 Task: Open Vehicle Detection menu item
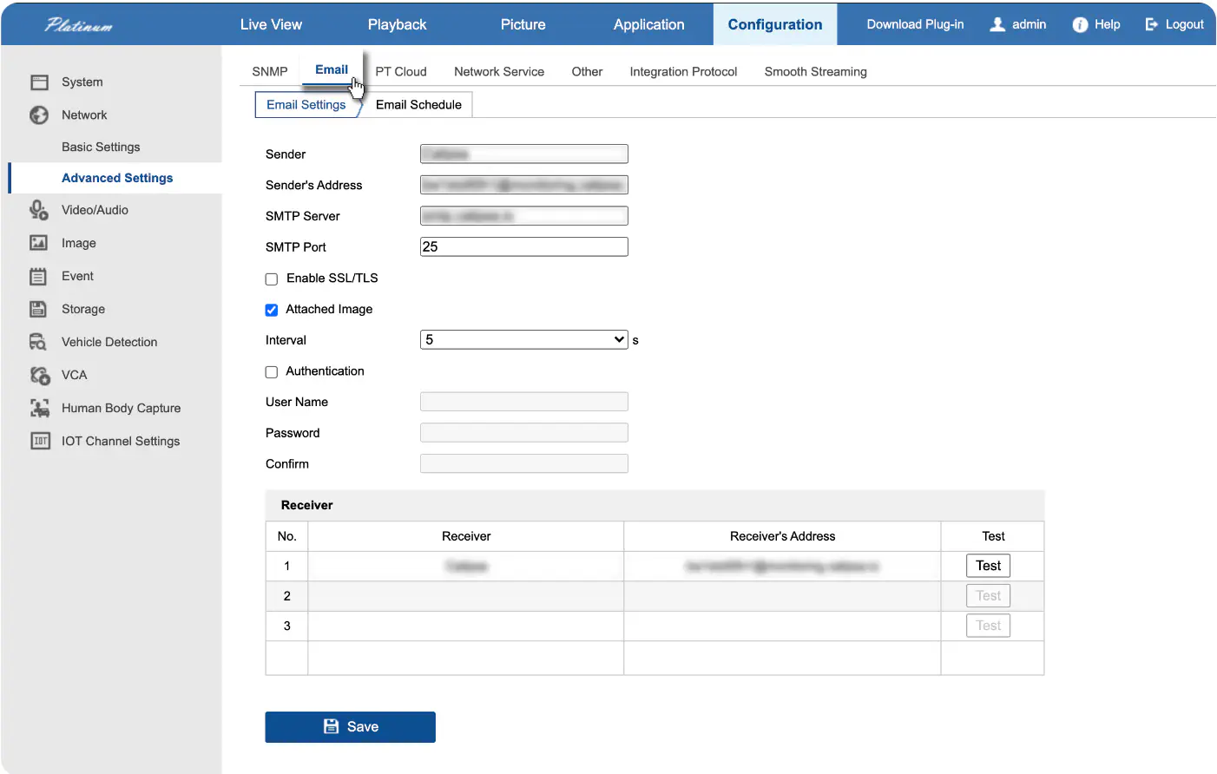pyautogui.click(x=109, y=342)
